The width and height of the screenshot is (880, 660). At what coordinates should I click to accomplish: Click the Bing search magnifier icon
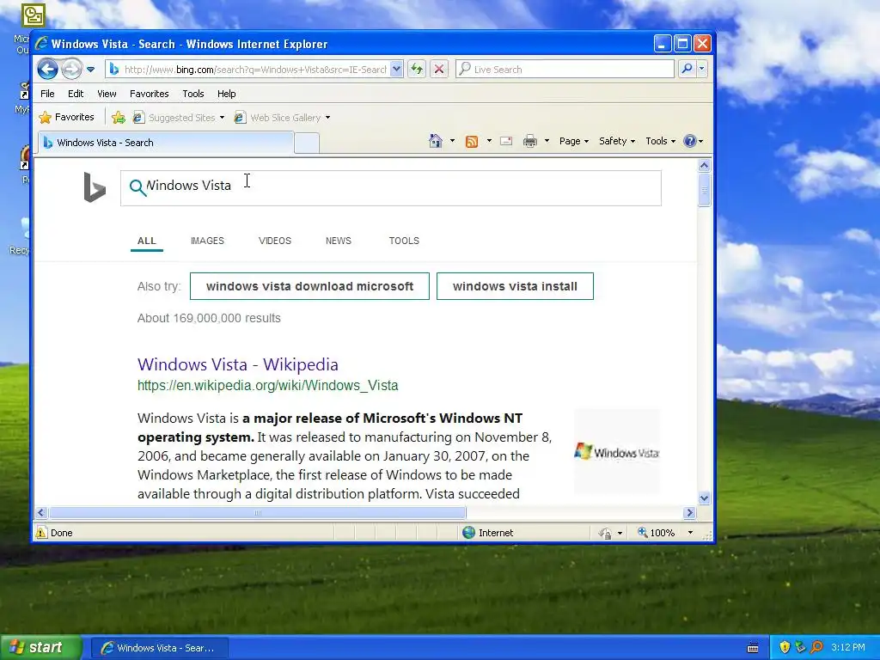[137, 187]
